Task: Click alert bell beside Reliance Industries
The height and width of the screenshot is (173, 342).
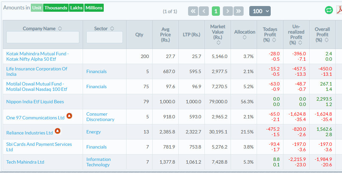Action: pyautogui.click(x=58, y=131)
